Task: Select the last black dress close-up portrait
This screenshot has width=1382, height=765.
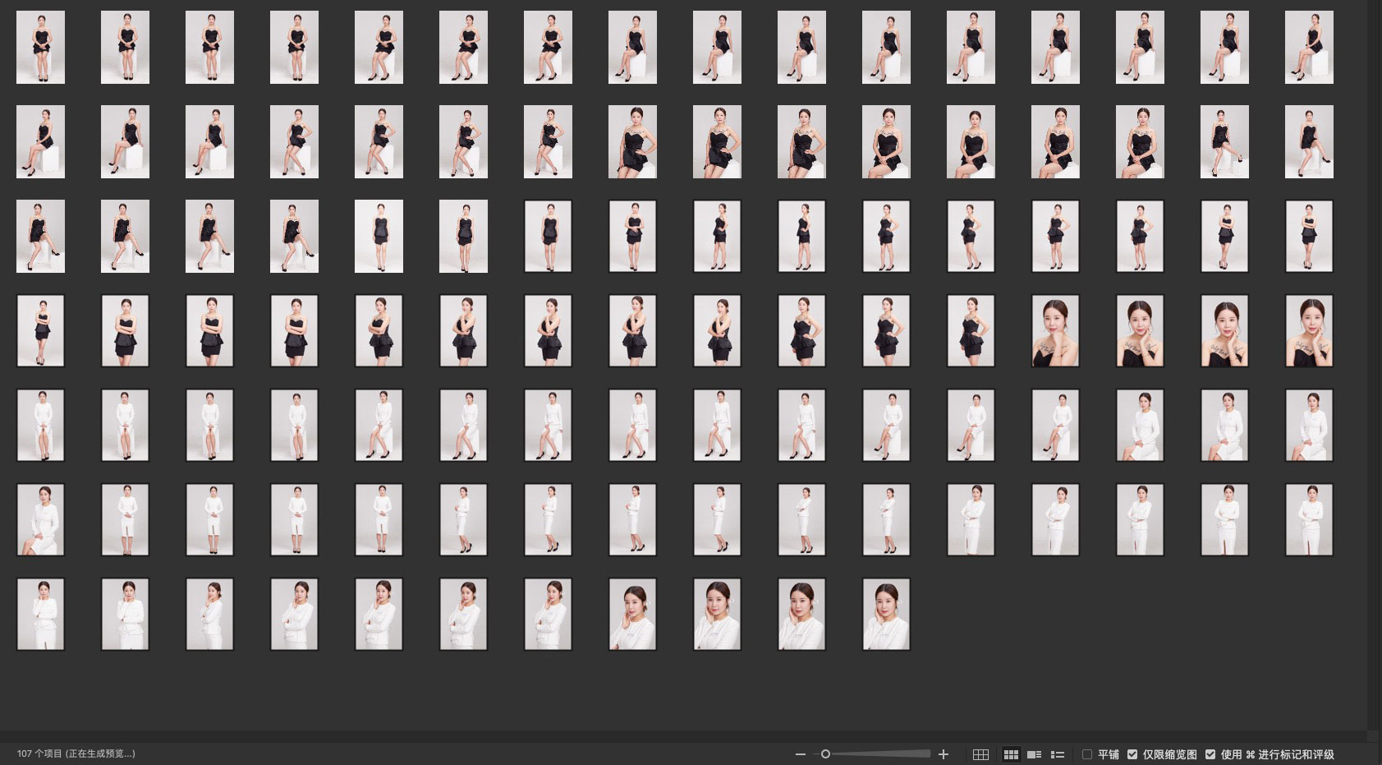Action: point(1309,331)
